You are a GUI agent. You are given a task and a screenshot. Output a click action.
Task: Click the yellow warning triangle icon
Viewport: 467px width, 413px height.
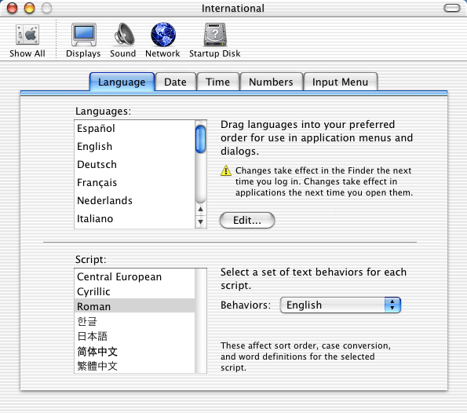[x=226, y=170]
